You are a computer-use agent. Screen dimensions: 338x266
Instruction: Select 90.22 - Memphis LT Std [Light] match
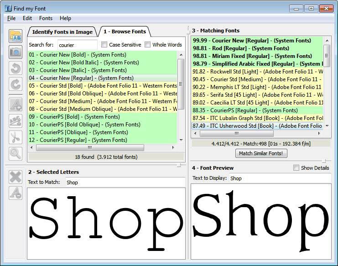pos(257,87)
